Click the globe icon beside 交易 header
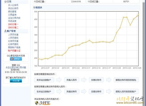 coord(5,2)
